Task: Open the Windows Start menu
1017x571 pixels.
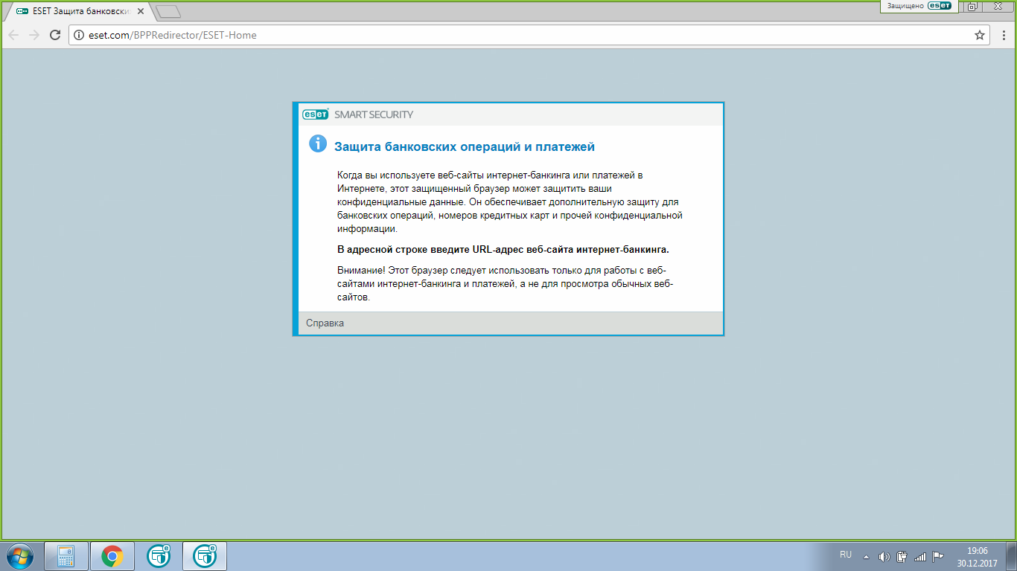Action: tap(20, 555)
